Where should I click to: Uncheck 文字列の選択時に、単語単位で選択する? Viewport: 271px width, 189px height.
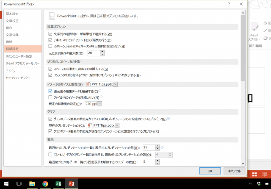[x=51, y=34]
